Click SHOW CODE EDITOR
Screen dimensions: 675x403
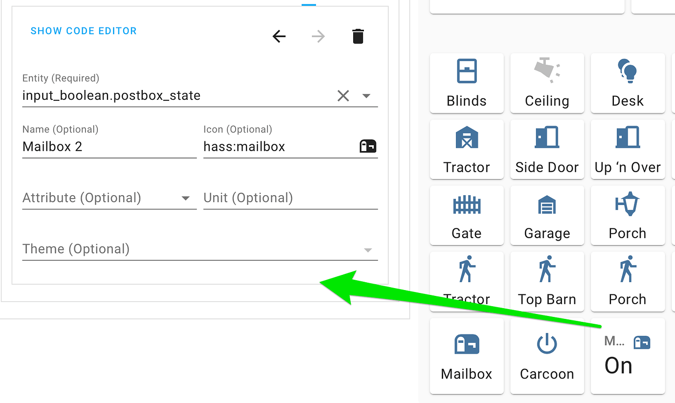click(83, 30)
